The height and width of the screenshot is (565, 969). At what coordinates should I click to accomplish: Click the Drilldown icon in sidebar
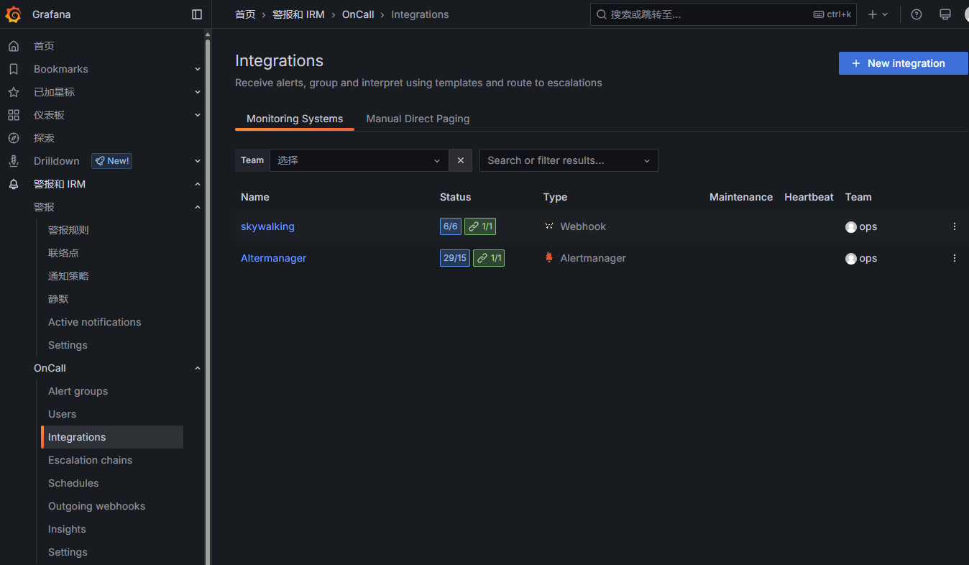[14, 161]
